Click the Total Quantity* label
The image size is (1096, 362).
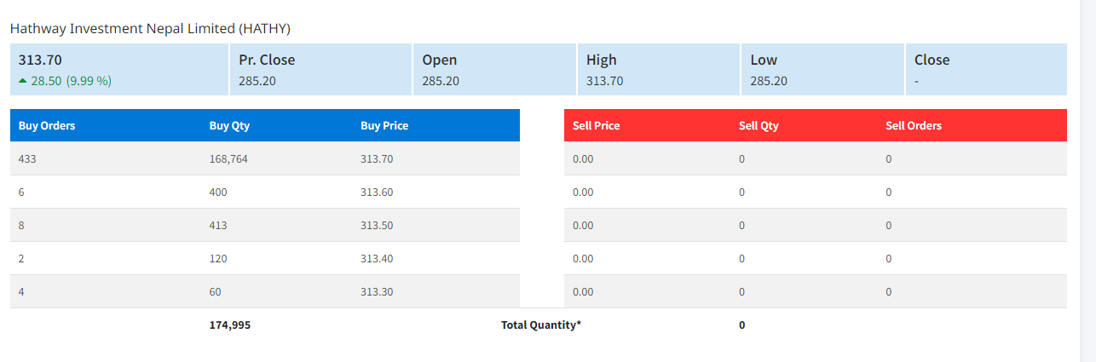point(541,325)
